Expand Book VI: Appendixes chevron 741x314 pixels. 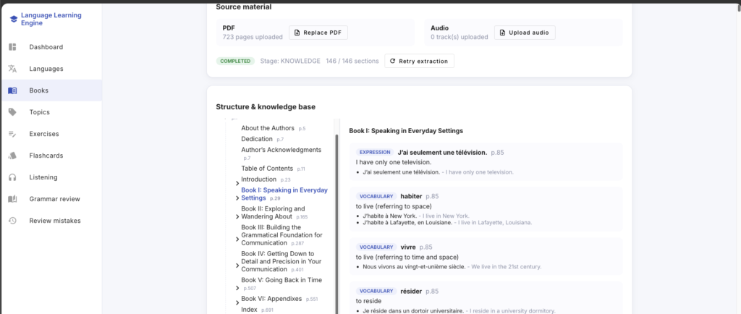tap(237, 302)
